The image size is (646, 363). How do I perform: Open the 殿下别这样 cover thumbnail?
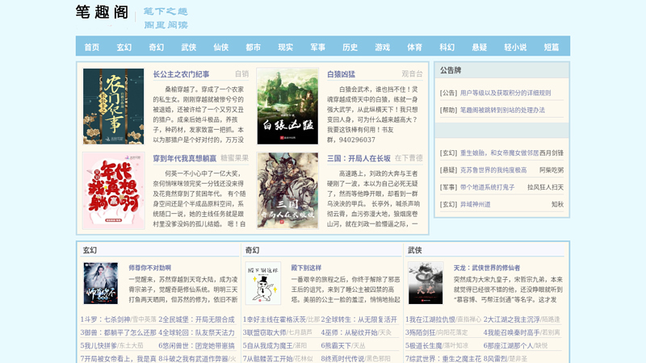(x=263, y=283)
